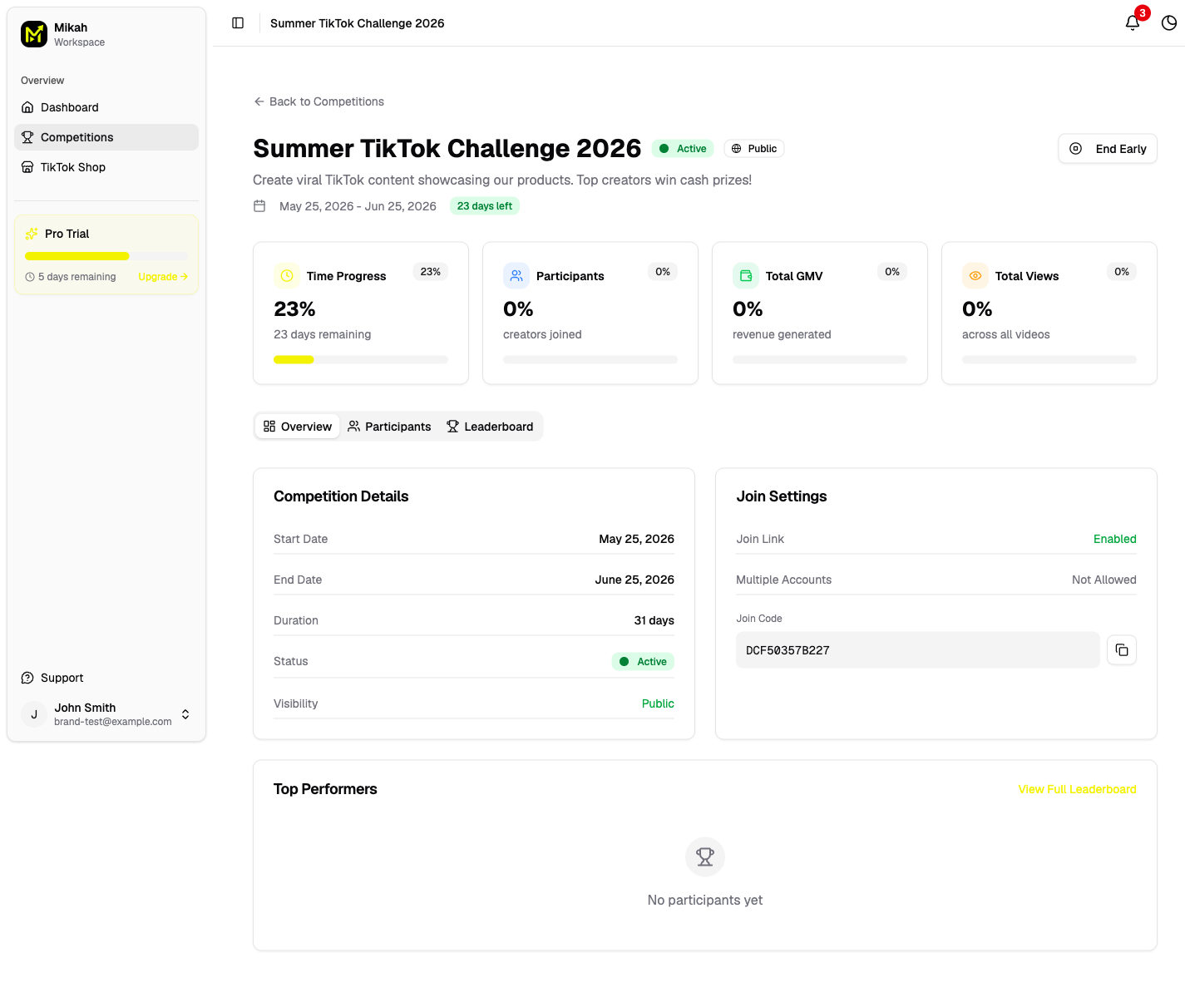
Task: Click the Time Progress clock icon
Action: [x=287, y=276]
